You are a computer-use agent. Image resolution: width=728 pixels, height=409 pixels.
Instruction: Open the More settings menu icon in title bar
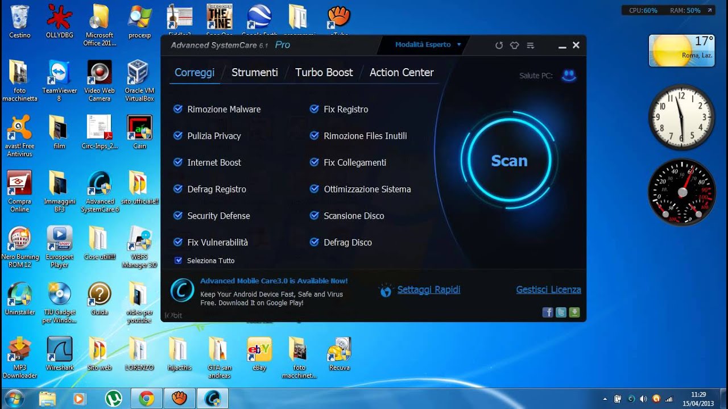(x=530, y=45)
